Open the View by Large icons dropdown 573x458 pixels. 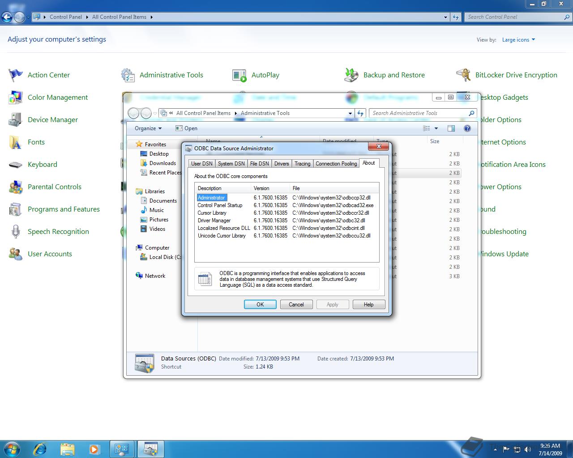tap(518, 40)
